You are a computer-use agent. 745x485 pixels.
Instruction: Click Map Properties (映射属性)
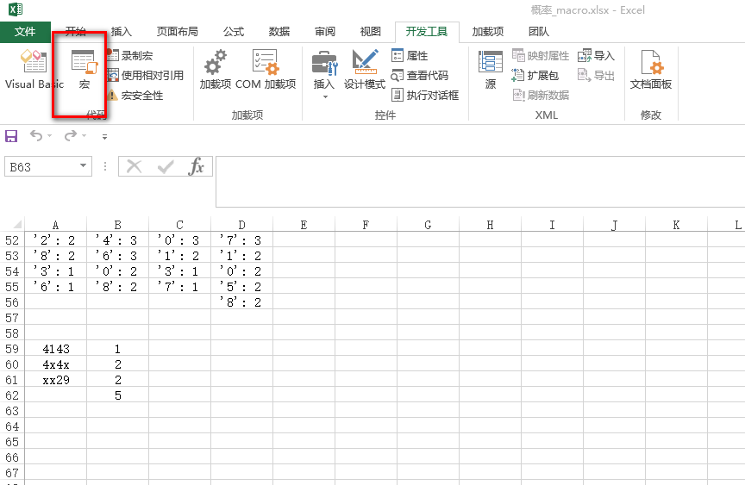click(541, 55)
